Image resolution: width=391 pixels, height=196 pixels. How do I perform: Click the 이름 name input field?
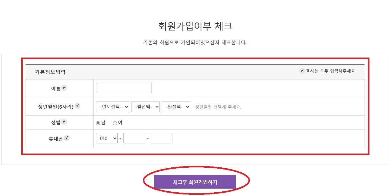(124, 88)
